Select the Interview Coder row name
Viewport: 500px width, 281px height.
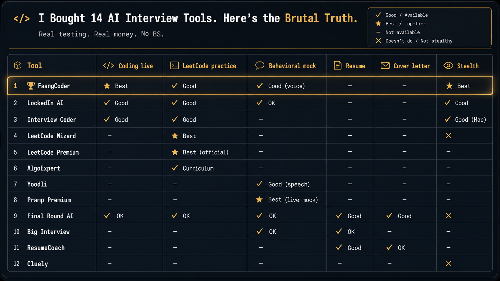point(51,120)
